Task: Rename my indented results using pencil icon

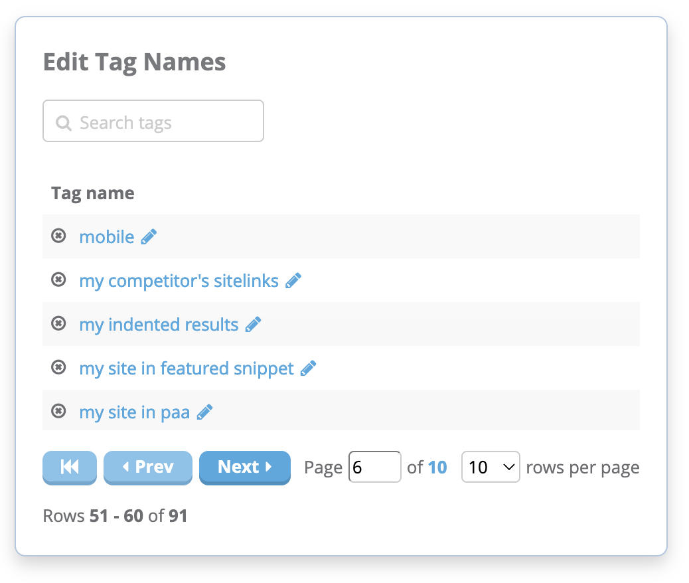Action: coord(253,324)
